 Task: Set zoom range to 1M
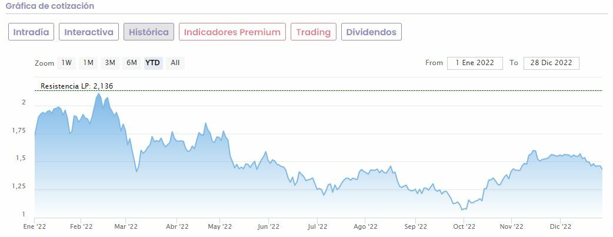(x=88, y=63)
